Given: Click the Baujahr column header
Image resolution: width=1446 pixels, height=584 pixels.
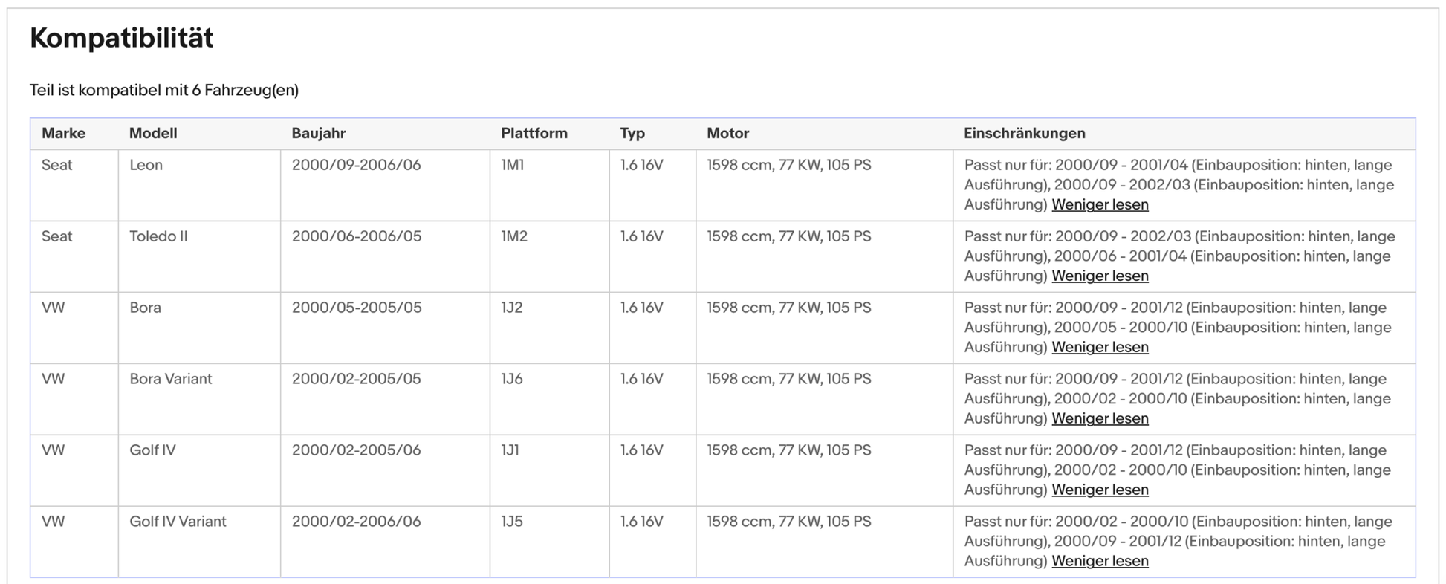Looking at the screenshot, I should pos(318,133).
